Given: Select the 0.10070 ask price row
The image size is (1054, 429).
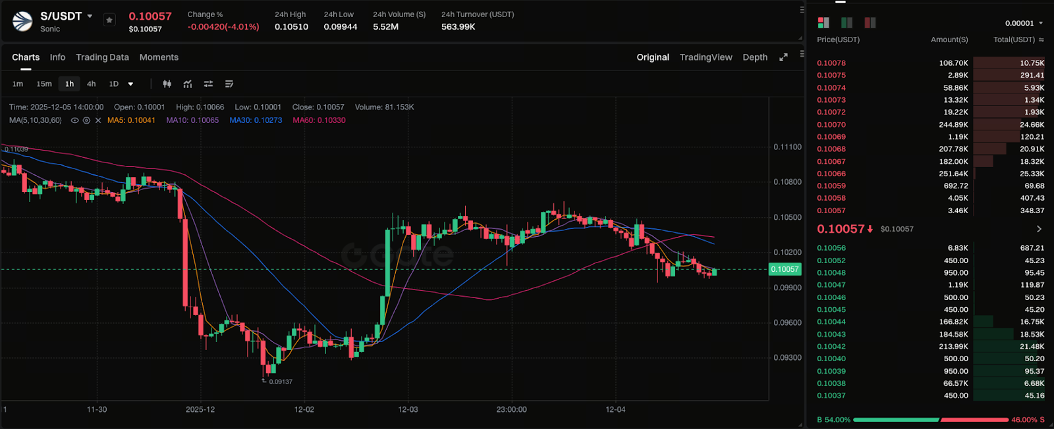Looking at the screenshot, I should [x=930, y=124].
